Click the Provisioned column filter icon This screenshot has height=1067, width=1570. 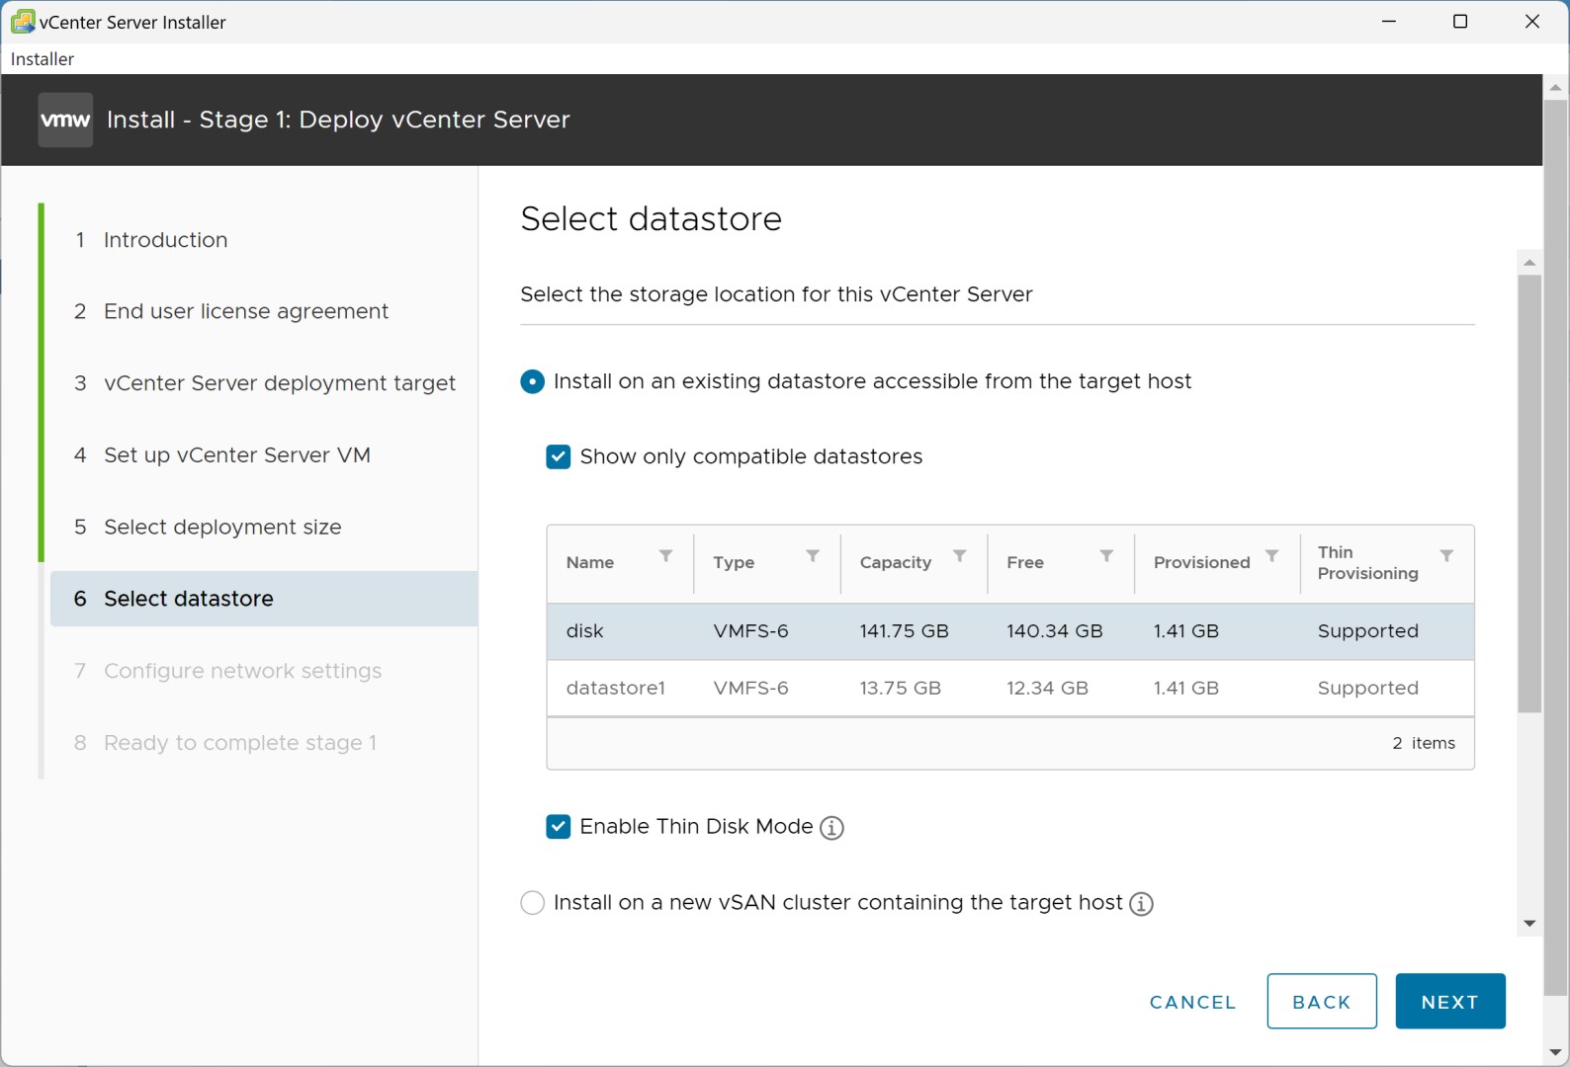click(x=1272, y=556)
